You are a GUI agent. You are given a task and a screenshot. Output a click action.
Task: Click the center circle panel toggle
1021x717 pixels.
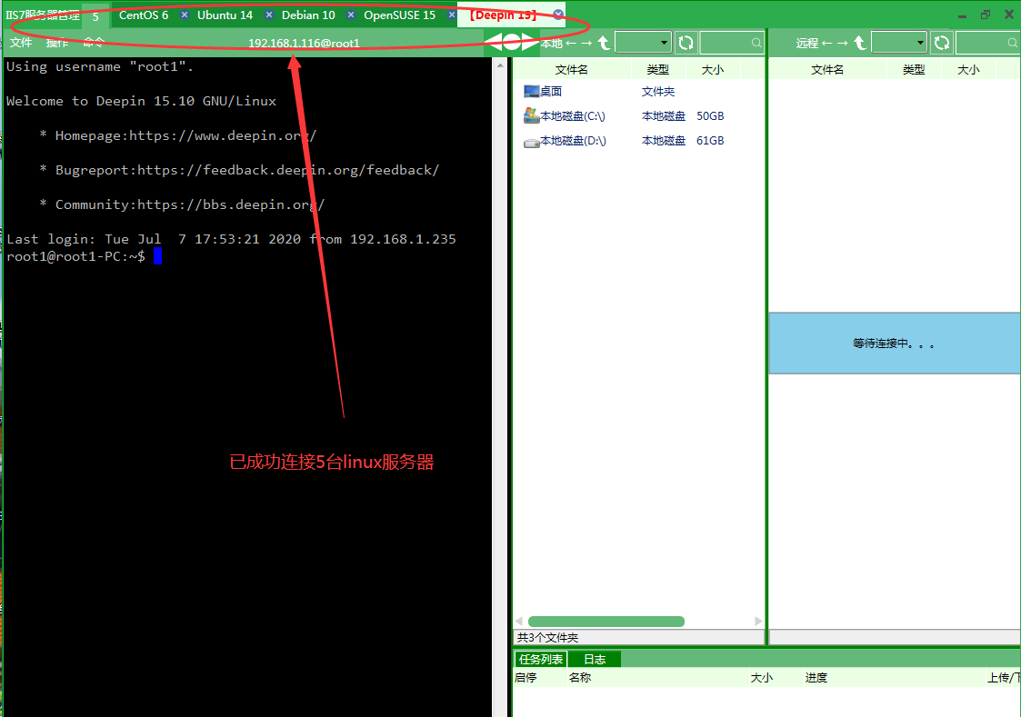[x=513, y=43]
